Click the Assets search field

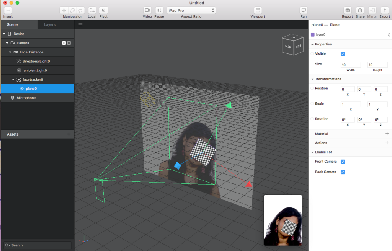tap(38, 245)
